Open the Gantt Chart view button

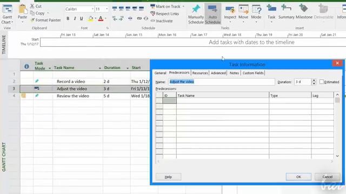7,14
